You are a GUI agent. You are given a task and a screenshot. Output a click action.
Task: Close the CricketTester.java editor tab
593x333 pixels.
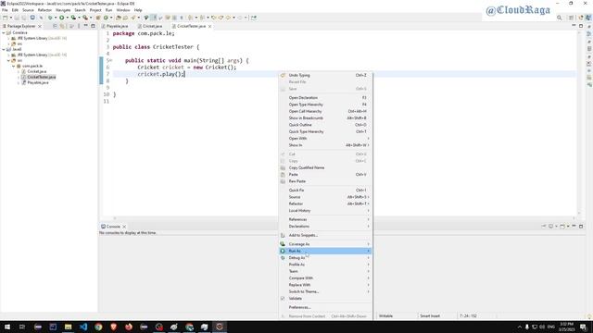(x=210, y=26)
